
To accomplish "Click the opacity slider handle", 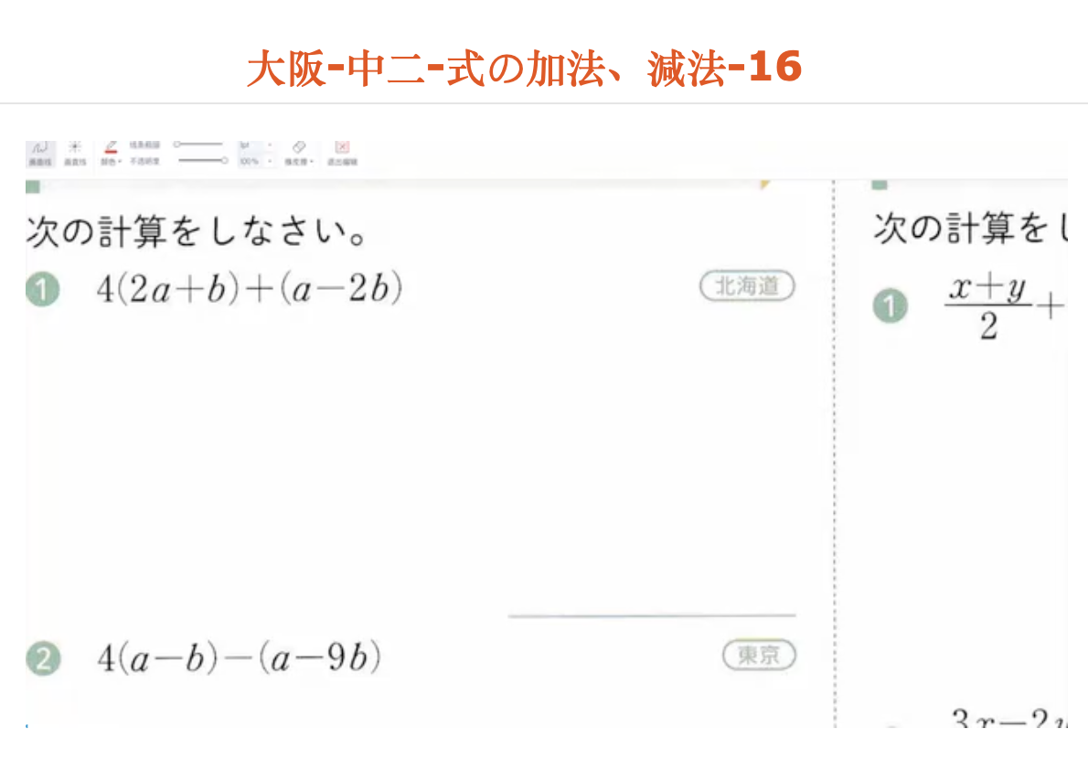I will (227, 160).
